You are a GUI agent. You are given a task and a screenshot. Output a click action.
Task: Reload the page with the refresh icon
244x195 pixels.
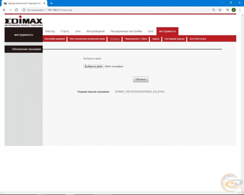coord(16,10)
